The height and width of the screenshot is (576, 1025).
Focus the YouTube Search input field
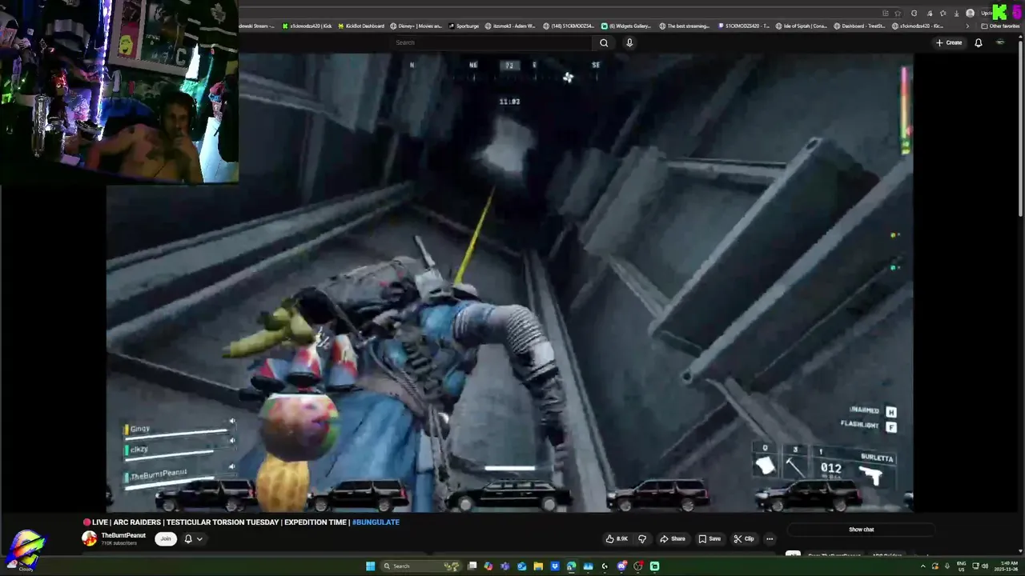[x=492, y=42]
